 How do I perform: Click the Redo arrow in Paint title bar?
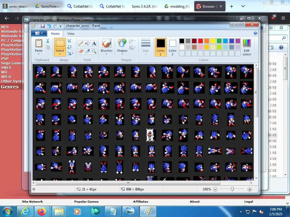(55, 26)
